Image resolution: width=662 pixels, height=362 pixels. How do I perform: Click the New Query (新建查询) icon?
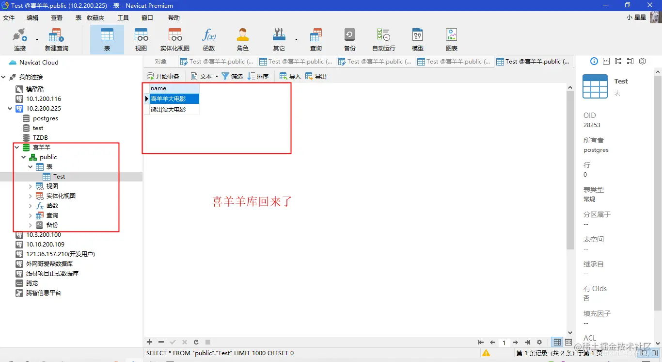56,39
